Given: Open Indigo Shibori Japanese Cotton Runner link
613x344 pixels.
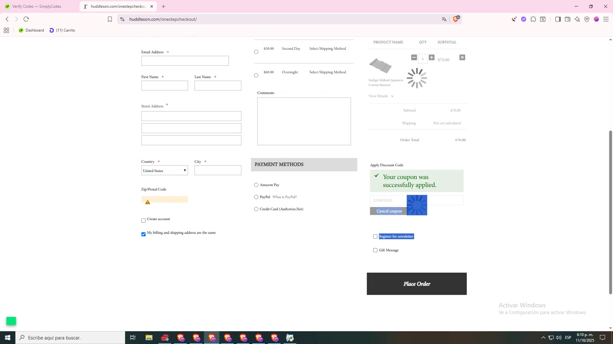Looking at the screenshot, I should point(386,83).
